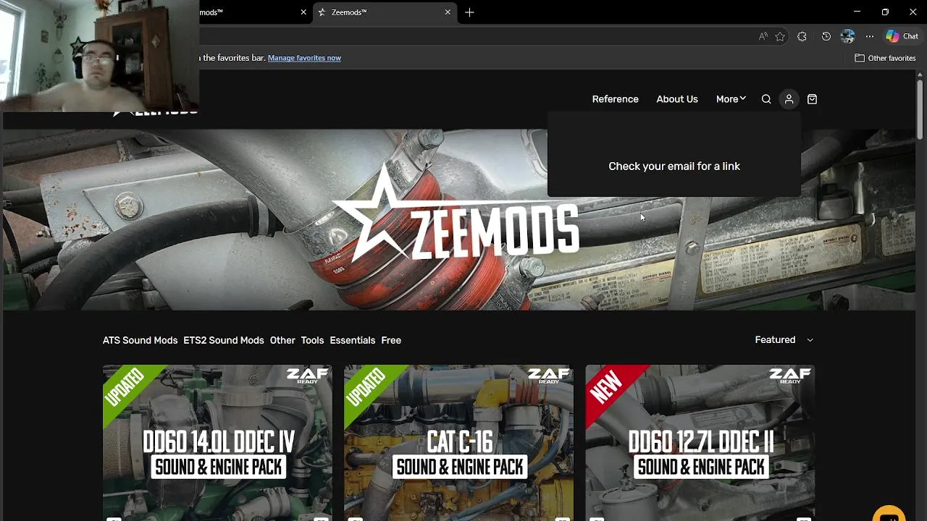
Task: Click Manage favorites now link
Action: (x=304, y=58)
